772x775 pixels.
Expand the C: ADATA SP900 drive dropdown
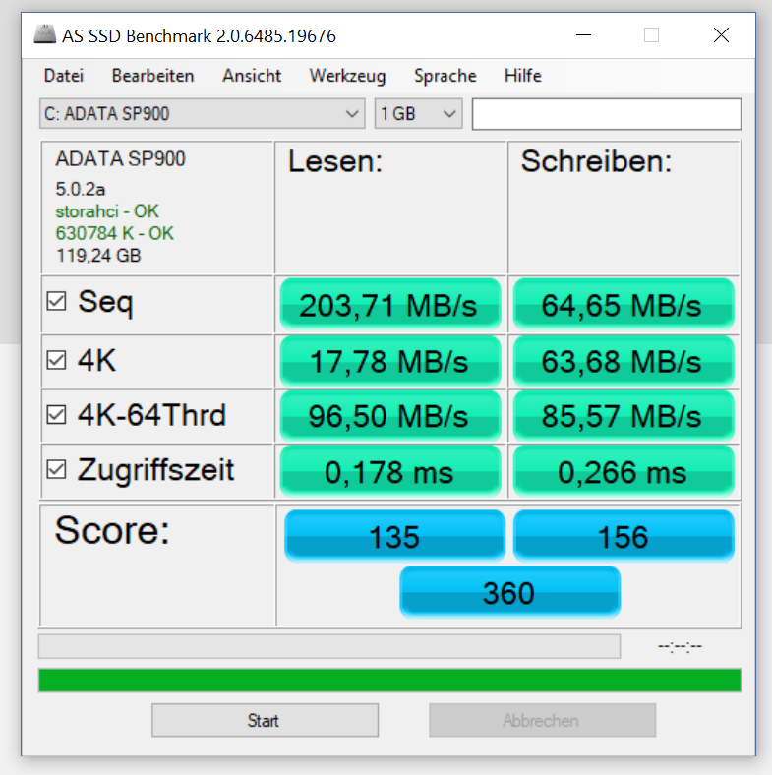click(x=203, y=114)
